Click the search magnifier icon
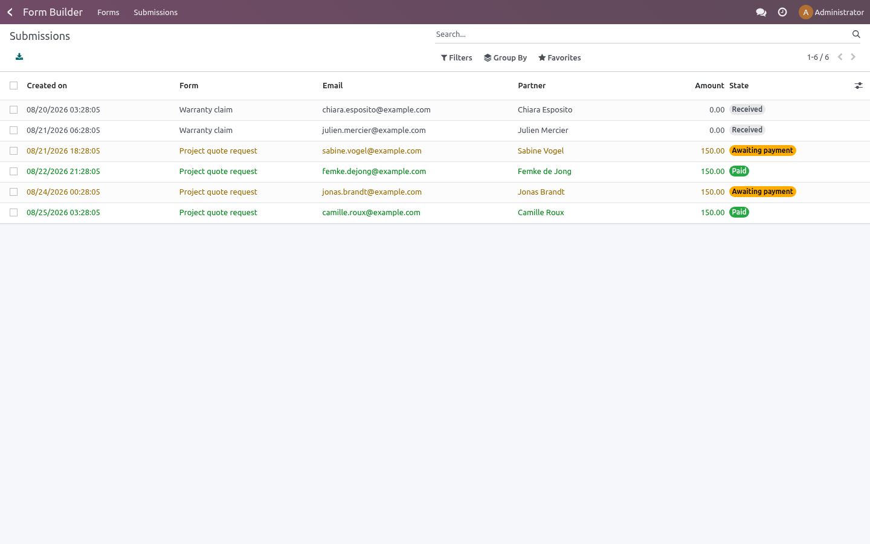This screenshot has height=544, width=870. (x=856, y=34)
